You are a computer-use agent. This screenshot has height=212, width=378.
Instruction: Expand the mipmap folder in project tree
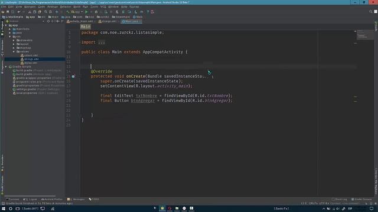(14, 48)
